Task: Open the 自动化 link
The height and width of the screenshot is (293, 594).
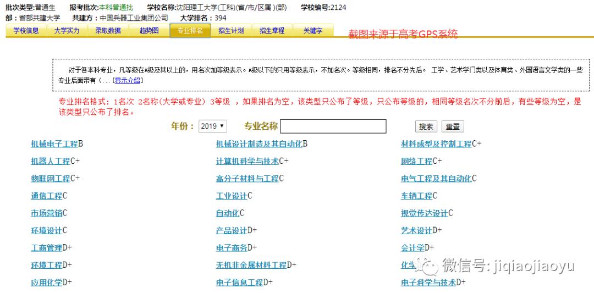Action: 228,213
